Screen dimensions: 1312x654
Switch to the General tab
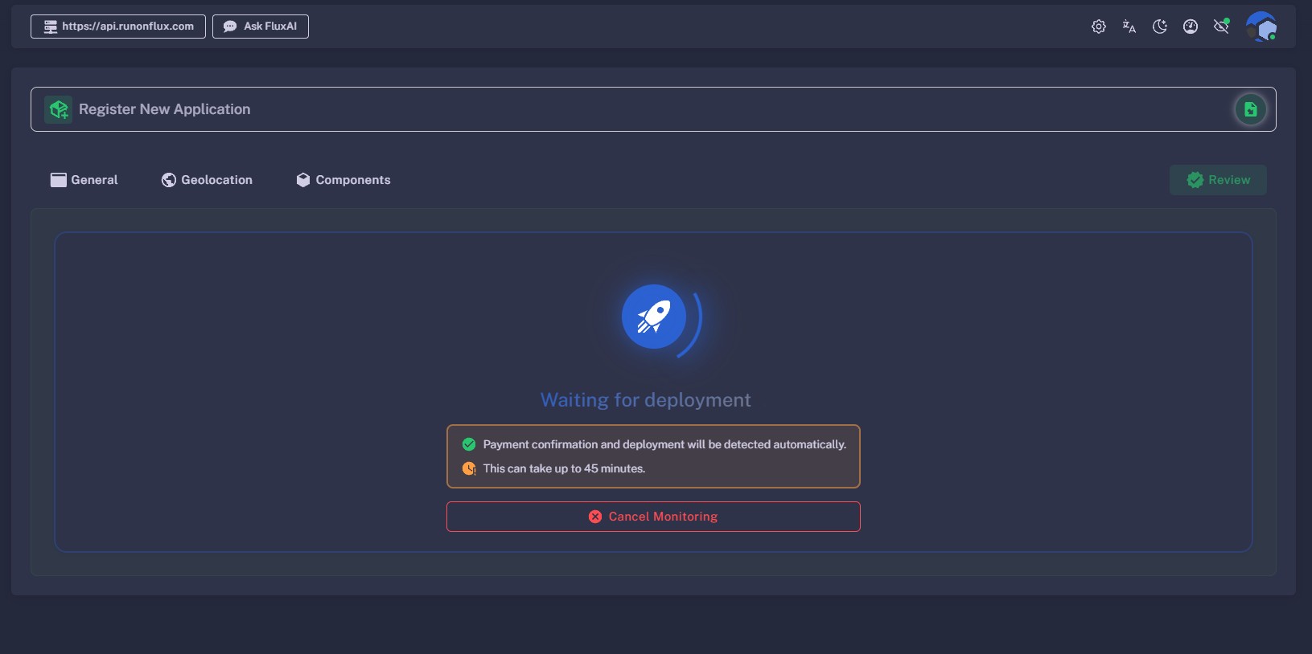(84, 180)
